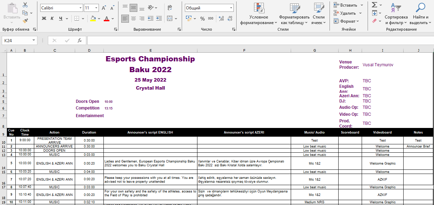Expand the number format 'Общий' dropdown
Screen dimensions: 434x205
point(231,8)
